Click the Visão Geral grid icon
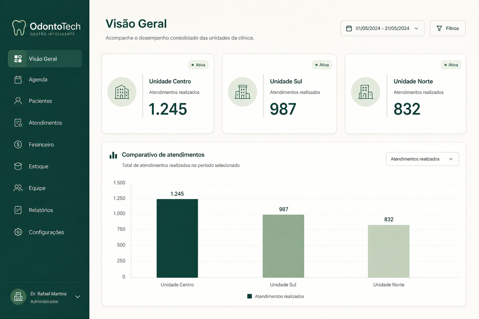This screenshot has height=319, width=479. (18, 59)
